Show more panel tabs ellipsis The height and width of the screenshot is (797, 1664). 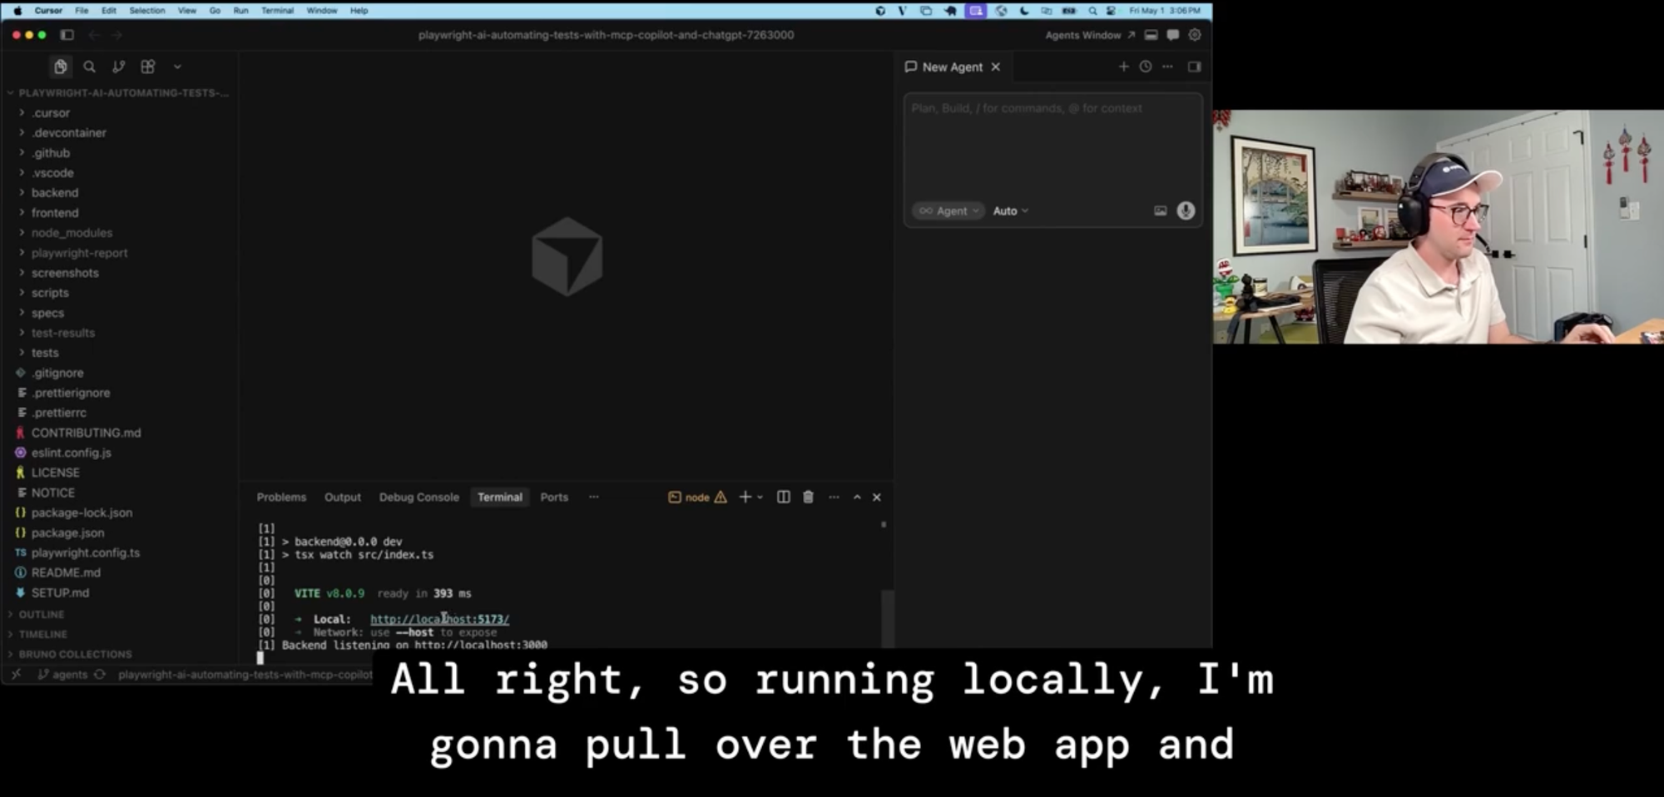tap(594, 497)
